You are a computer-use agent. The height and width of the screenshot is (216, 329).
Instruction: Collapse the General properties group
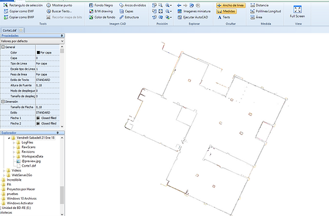pyautogui.click(x=3, y=47)
